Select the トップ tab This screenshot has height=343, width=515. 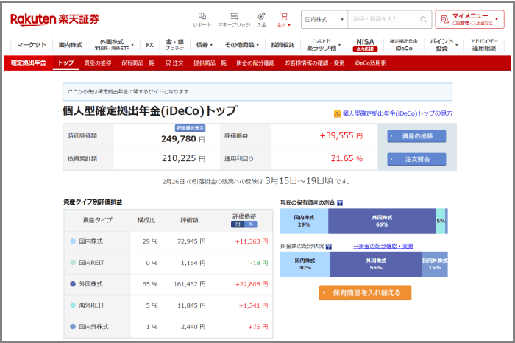[66, 63]
